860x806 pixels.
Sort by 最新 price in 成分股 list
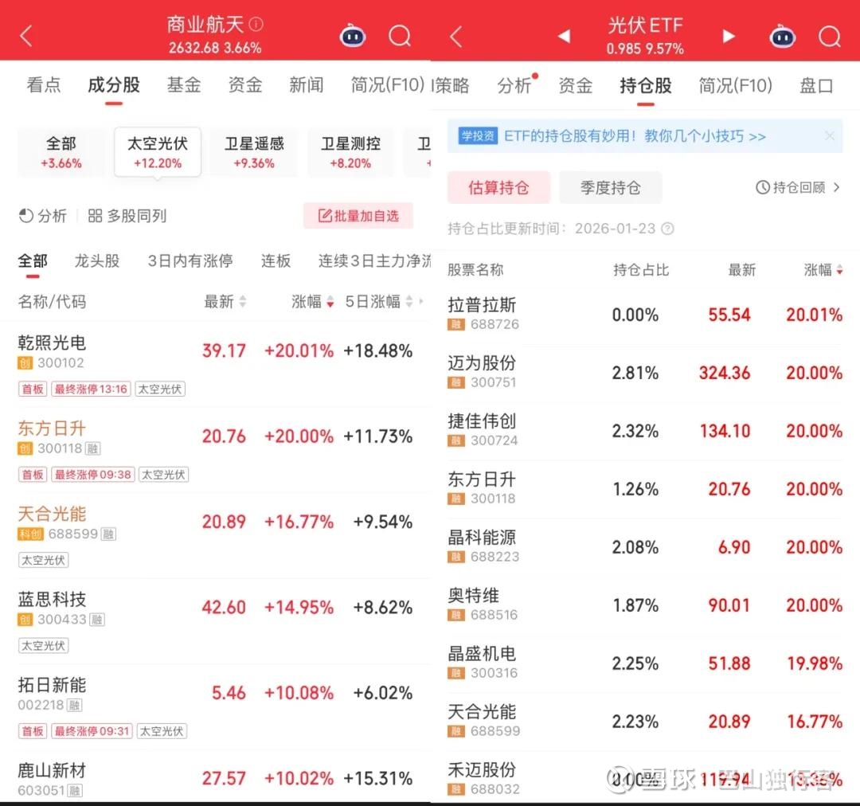pos(225,301)
